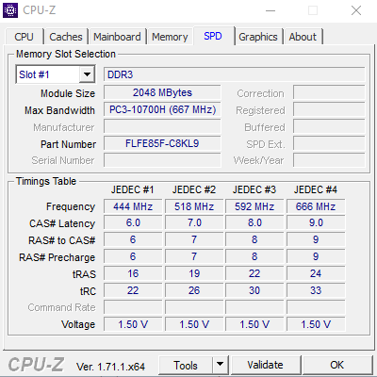The height and width of the screenshot is (377, 377).
Task: Select CAS# Latency value 8.0
Action: [254, 222]
